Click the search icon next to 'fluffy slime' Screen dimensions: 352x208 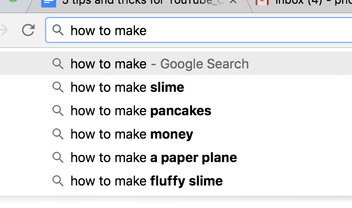click(x=58, y=181)
